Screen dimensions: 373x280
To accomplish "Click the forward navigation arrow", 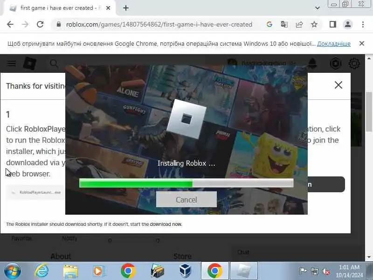I will [x=25, y=24].
